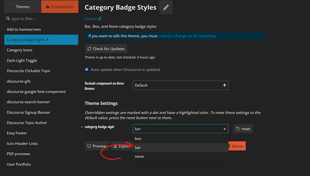This screenshot has height=176, width=310.
Task: Select the box option
Action: pyautogui.click(x=181, y=139)
